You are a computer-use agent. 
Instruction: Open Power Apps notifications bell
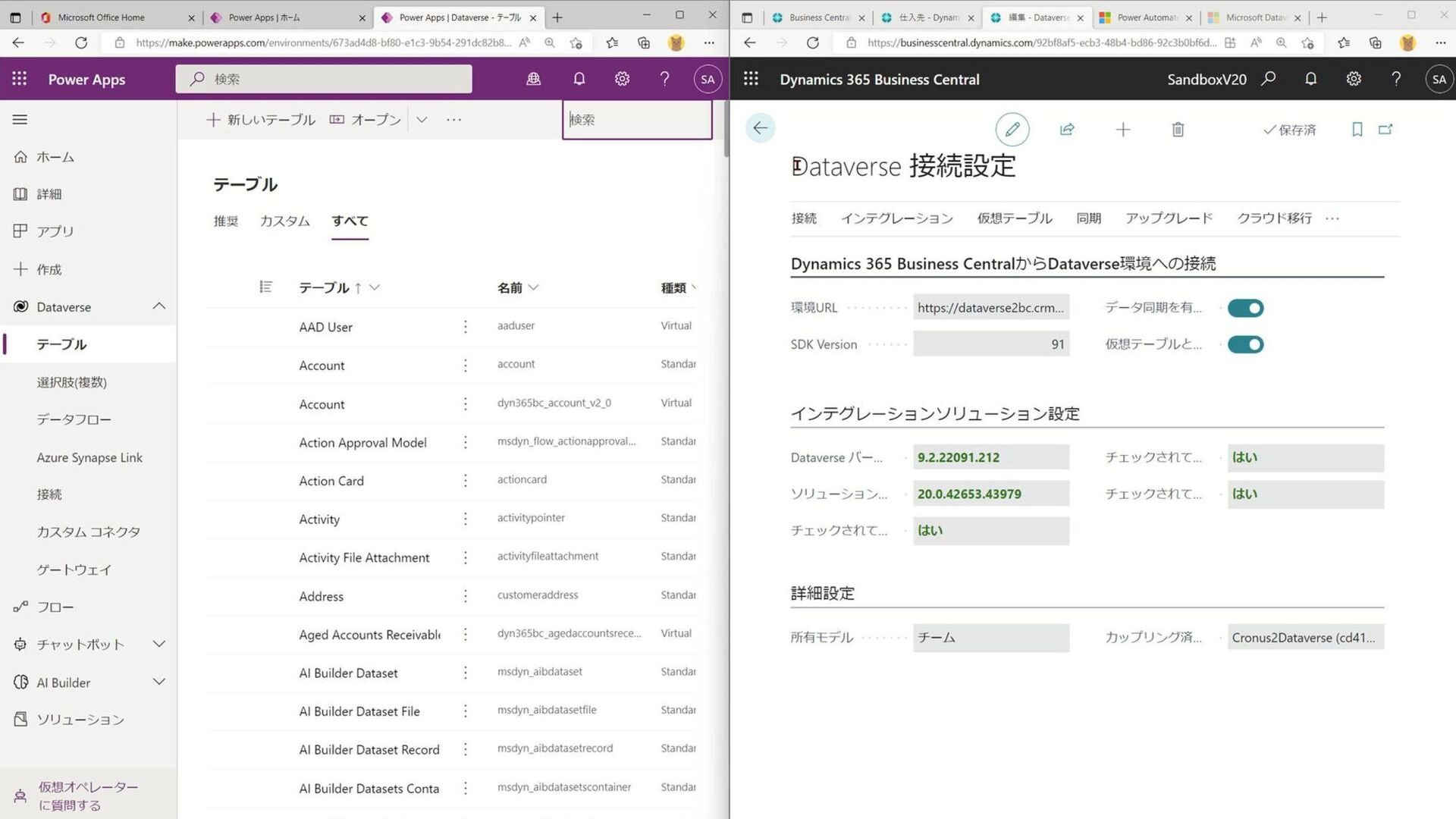click(x=579, y=79)
